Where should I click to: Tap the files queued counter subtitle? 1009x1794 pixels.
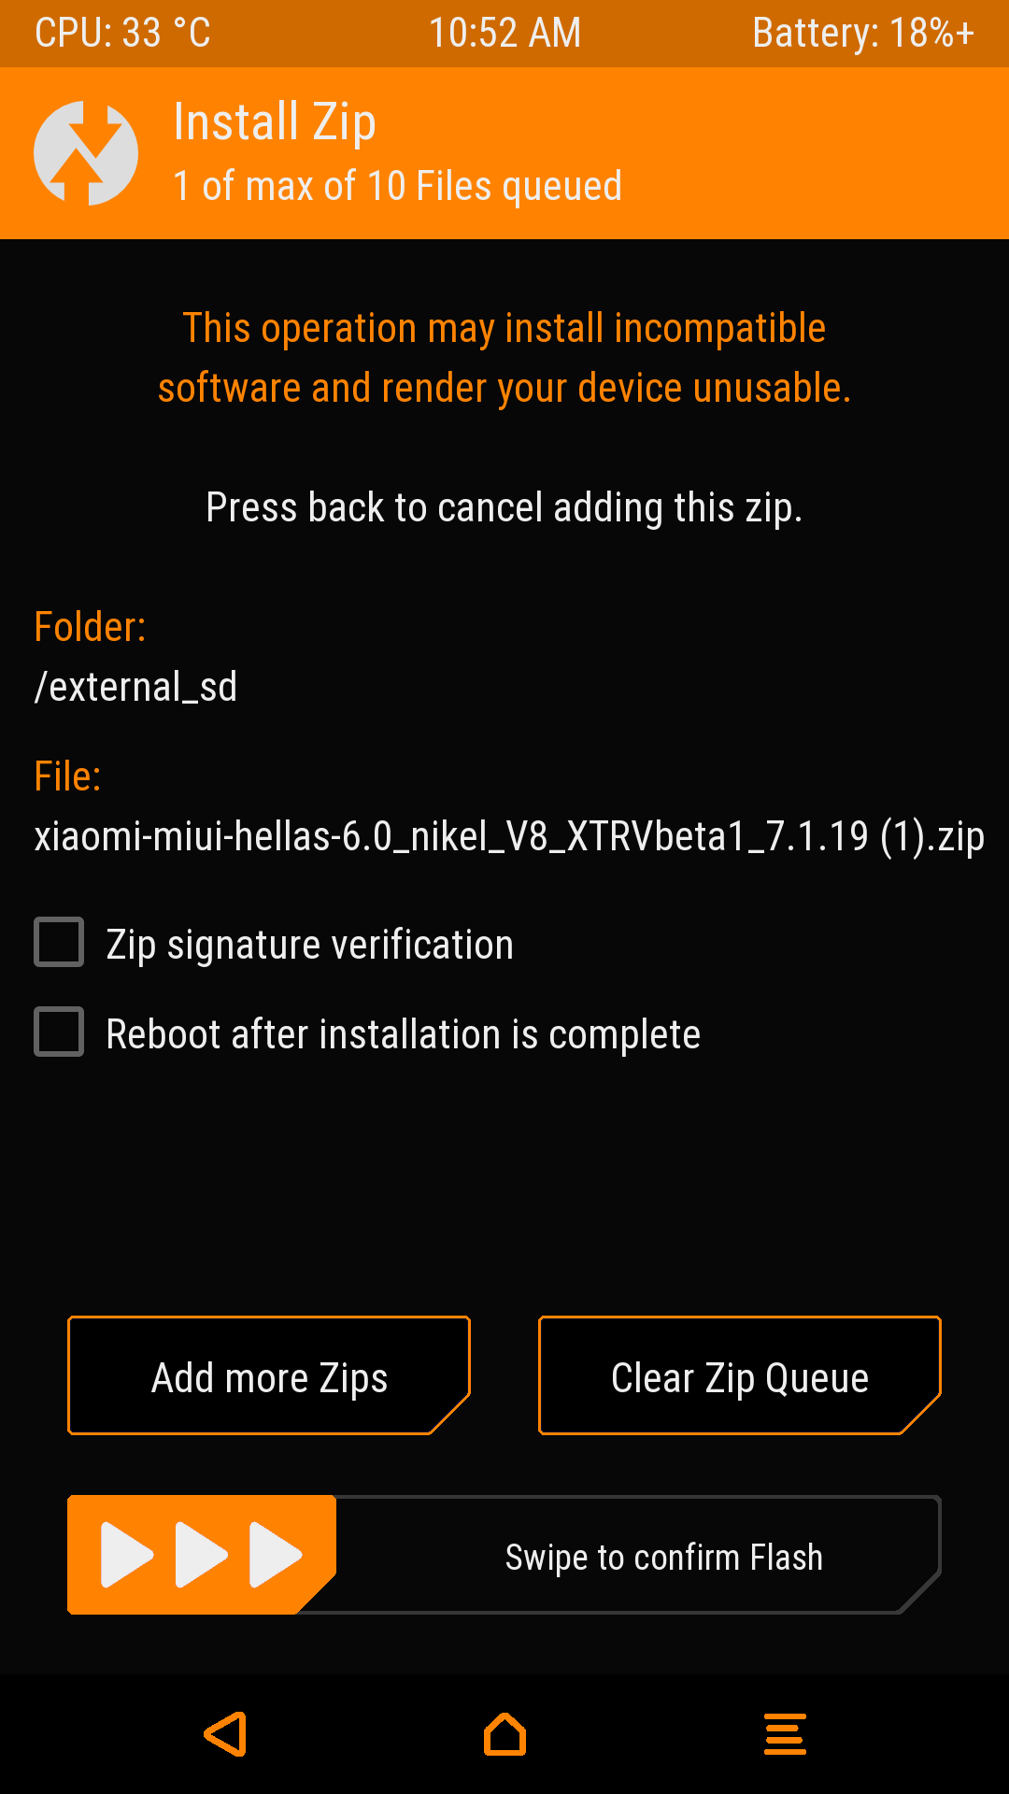(397, 186)
